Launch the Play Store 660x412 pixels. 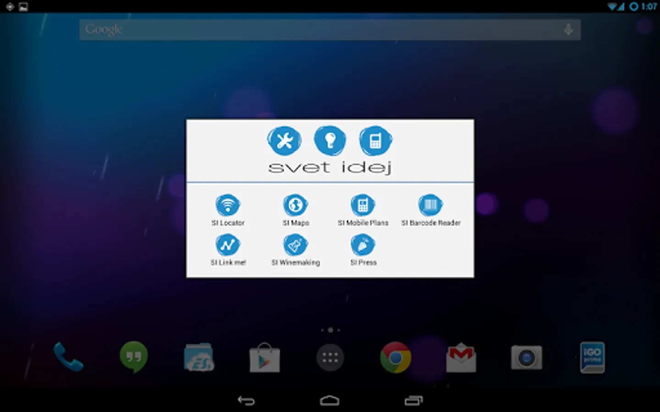264,358
